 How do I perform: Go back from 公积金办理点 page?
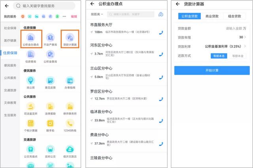(92, 4)
